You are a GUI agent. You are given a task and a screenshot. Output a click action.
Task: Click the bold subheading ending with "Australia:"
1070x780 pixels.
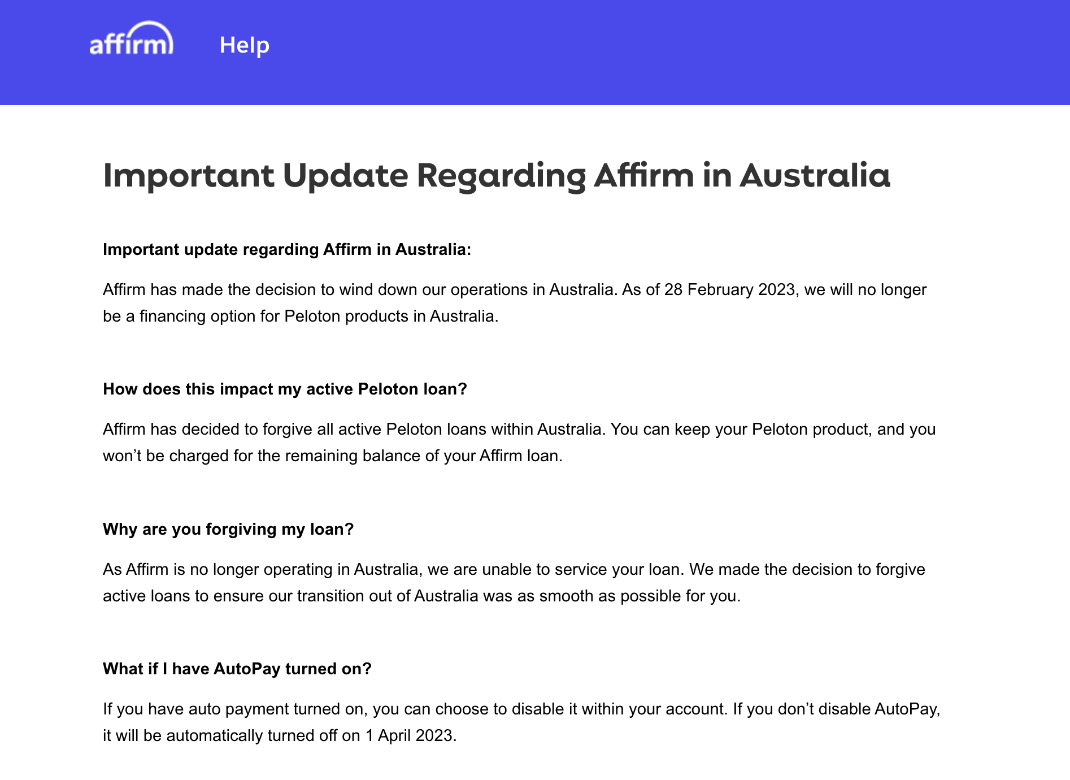286,249
